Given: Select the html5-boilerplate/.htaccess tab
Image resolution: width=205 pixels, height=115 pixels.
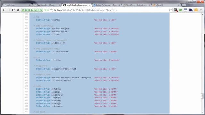Looking at the screenshot, I should pyautogui.click(x=77, y=5).
